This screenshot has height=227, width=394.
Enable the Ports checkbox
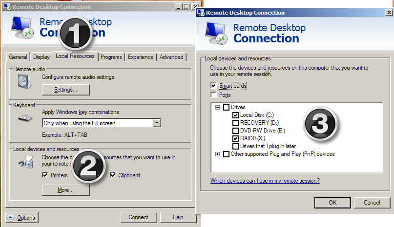tap(213, 95)
